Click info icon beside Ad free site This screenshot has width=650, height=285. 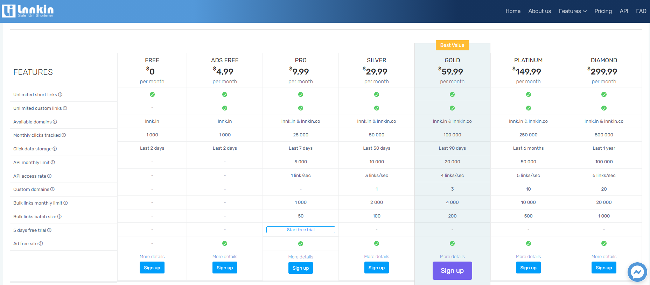41,244
